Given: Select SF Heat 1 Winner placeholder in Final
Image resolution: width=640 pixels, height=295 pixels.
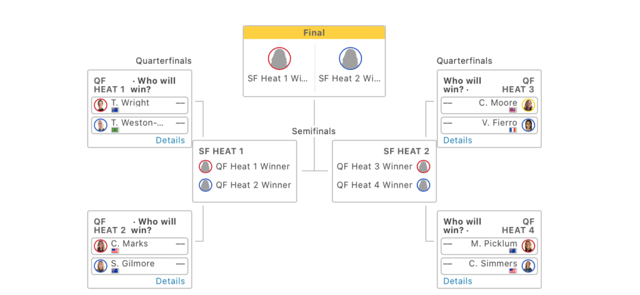Looking at the screenshot, I should click(279, 67).
